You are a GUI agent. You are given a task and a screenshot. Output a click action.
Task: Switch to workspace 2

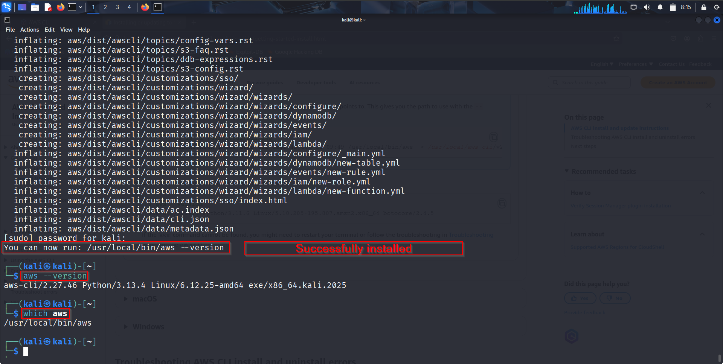(105, 7)
